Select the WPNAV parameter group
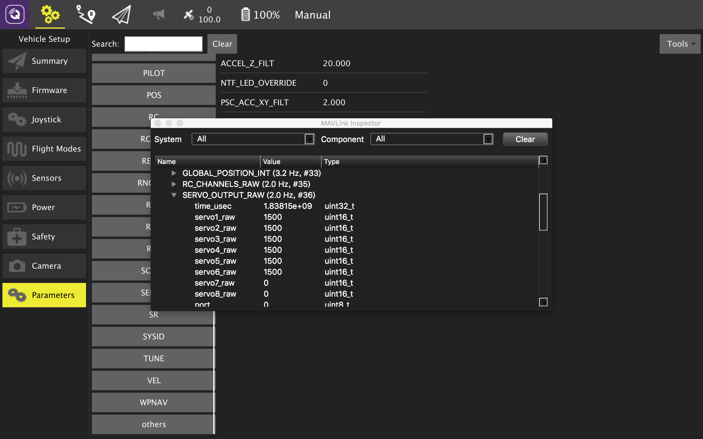The width and height of the screenshot is (703, 439). point(153,402)
